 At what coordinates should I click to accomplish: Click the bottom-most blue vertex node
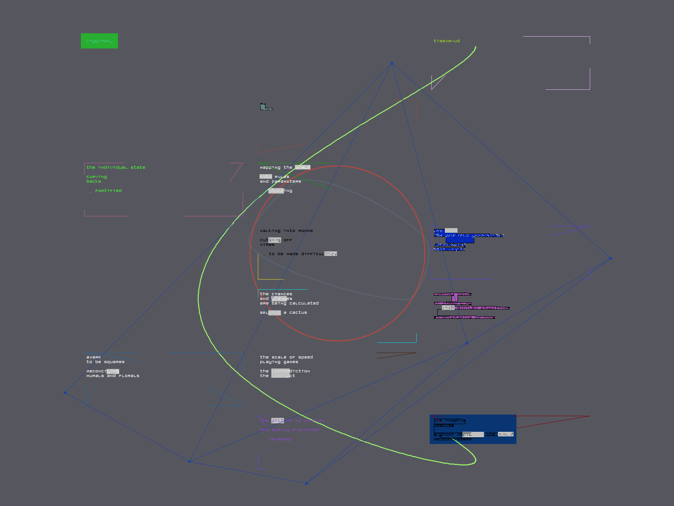point(306,483)
